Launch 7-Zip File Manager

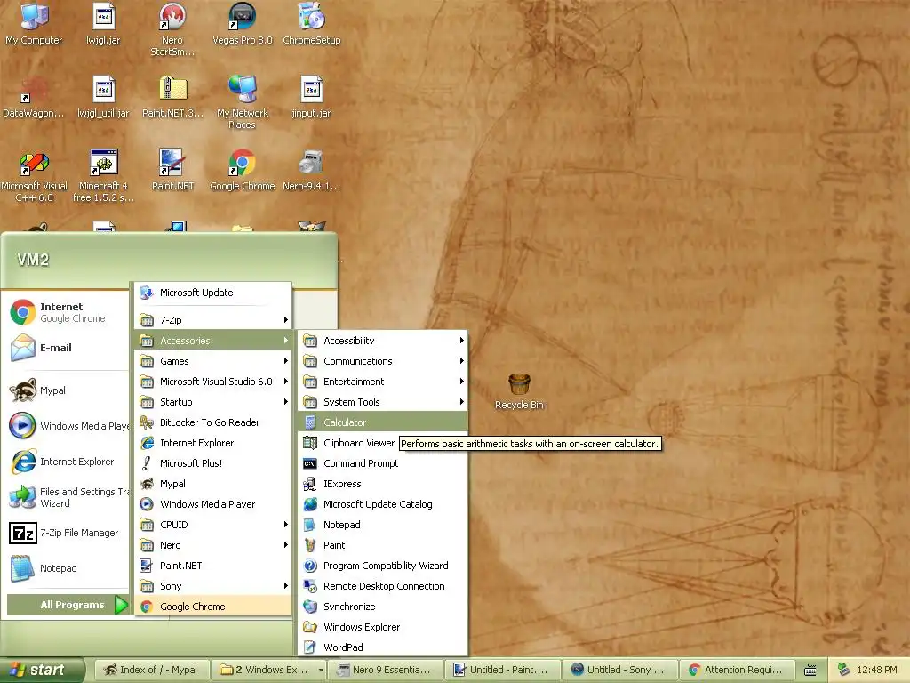pyautogui.click(x=68, y=533)
